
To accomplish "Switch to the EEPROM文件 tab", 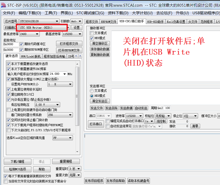I will tap(109, 22).
